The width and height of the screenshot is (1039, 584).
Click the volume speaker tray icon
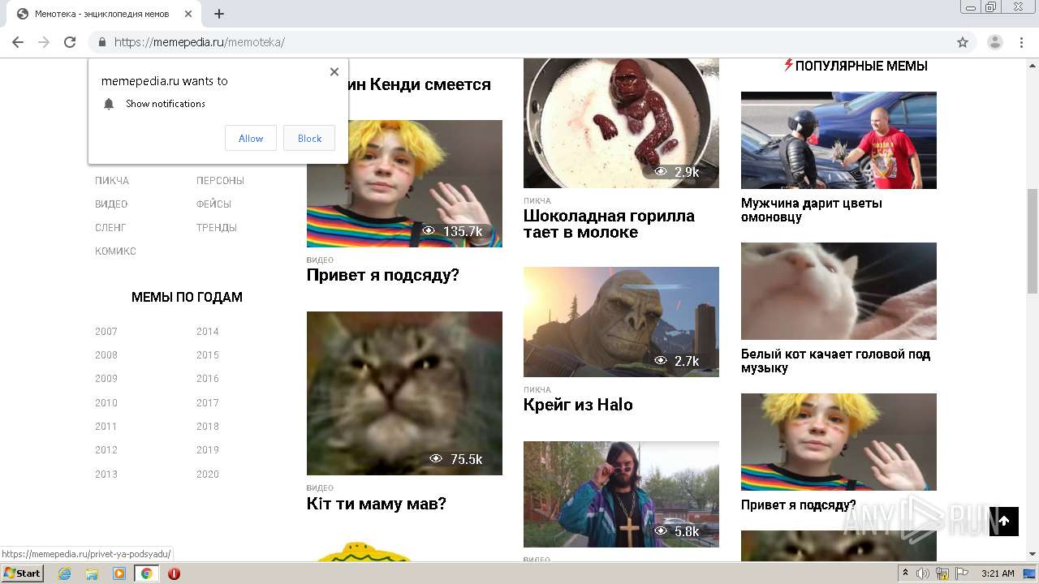923,573
